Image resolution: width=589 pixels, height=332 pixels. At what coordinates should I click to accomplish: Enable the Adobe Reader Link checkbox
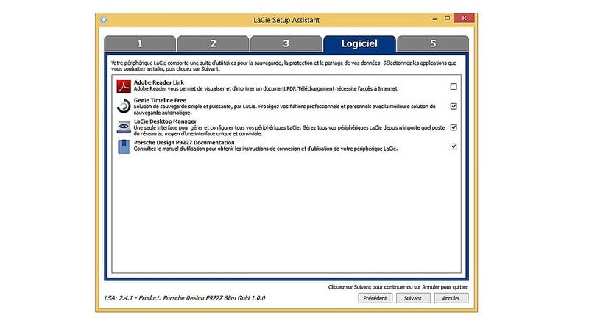454,86
